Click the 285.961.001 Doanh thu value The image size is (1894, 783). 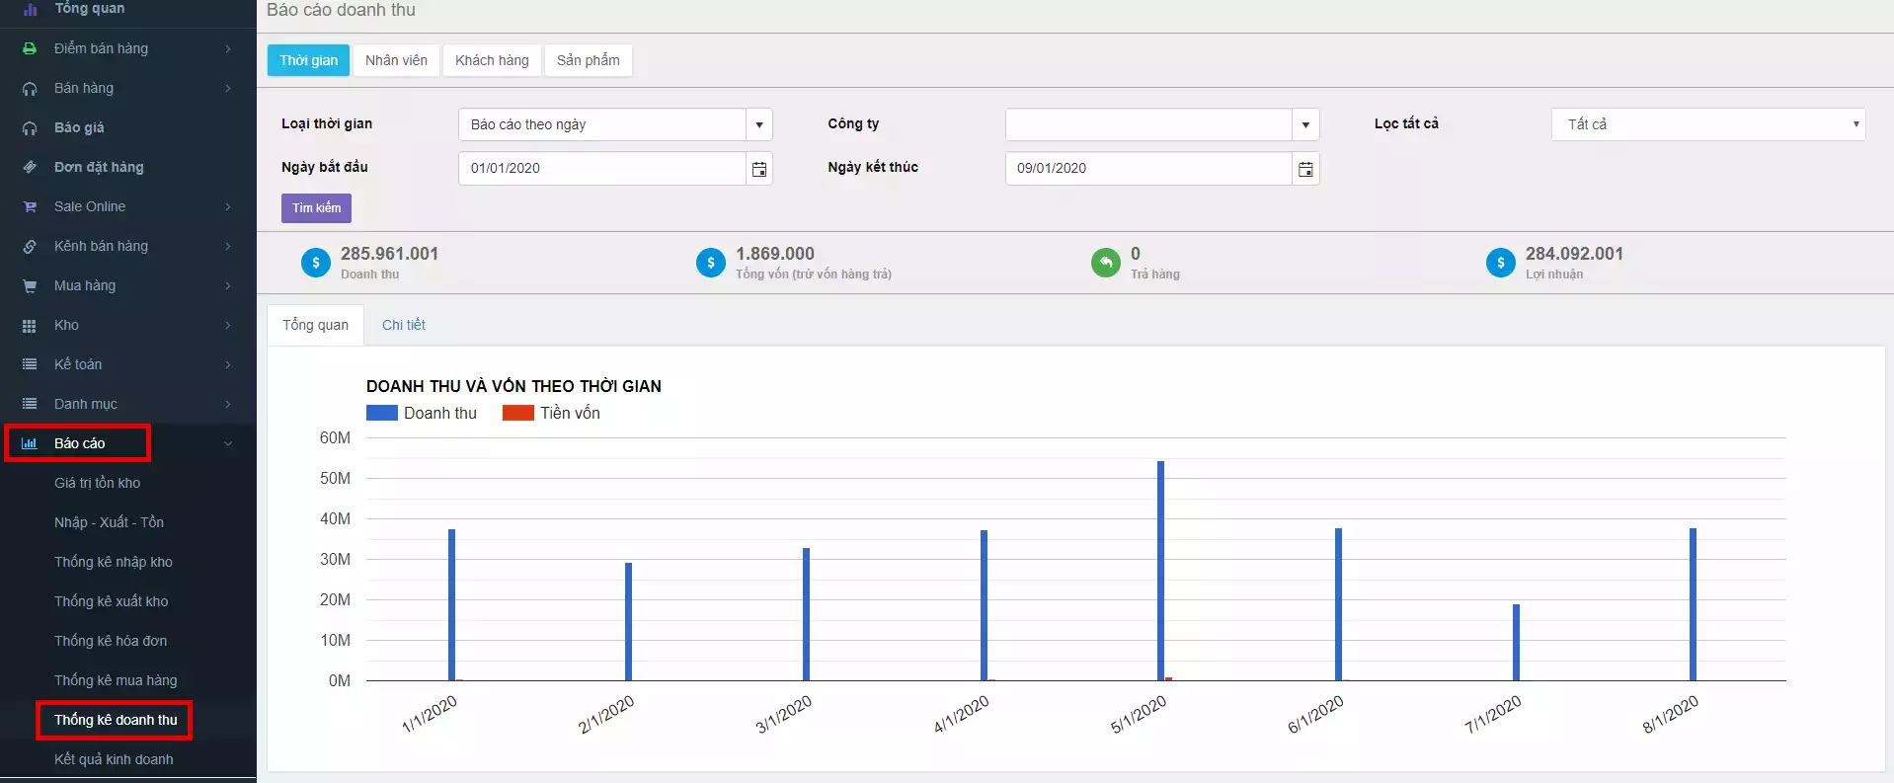click(x=389, y=254)
